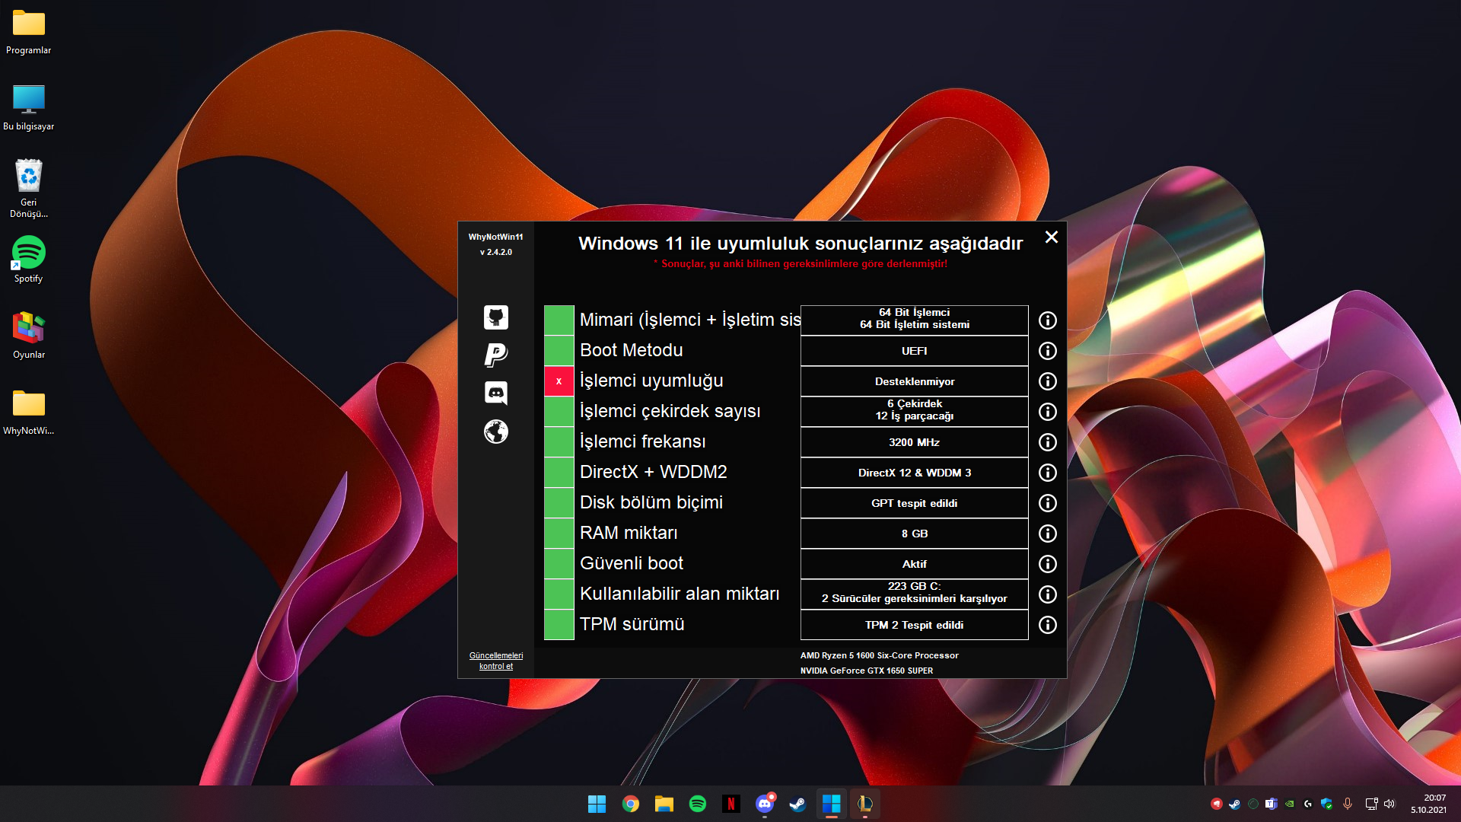Click the NVIDIA tray icon
The width and height of the screenshot is (1461, 822).
pos(1290,804)
